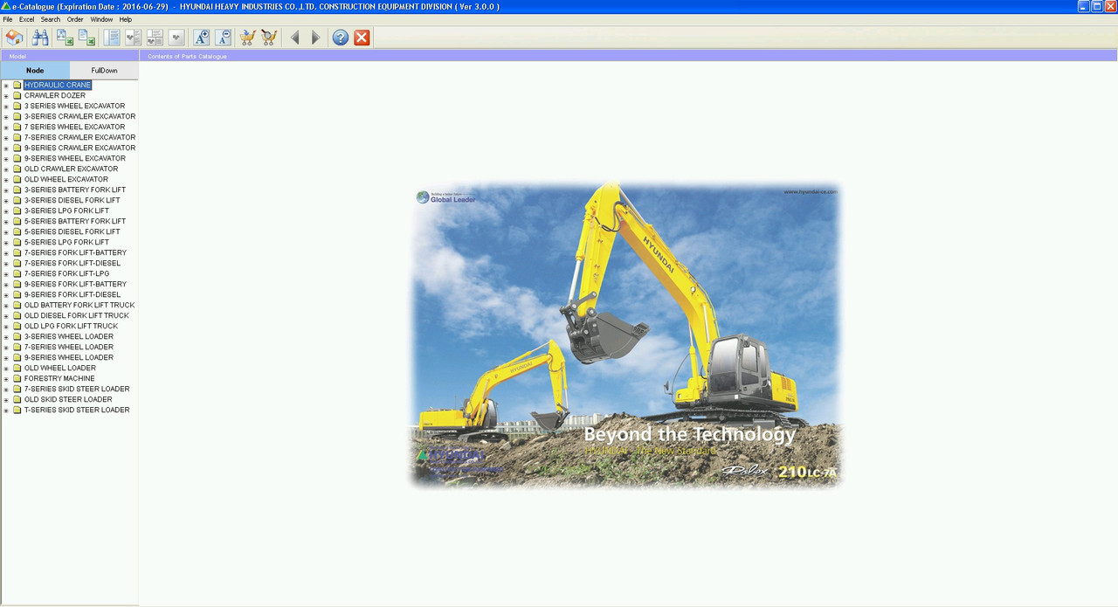Select 3-SERIES LPG FORK LIFT in tree

[66, 210]
